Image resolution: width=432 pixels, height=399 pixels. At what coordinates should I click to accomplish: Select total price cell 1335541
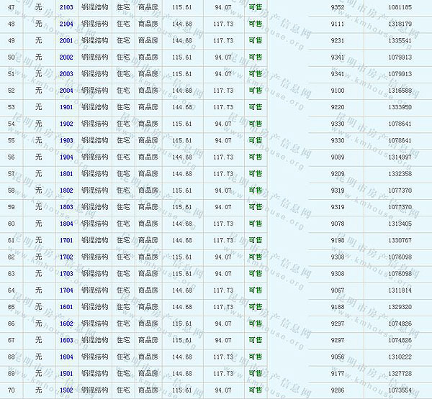pos(400,40)
